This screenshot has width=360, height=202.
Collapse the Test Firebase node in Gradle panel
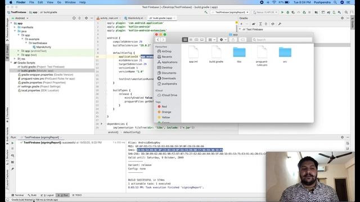pos(240,29)
